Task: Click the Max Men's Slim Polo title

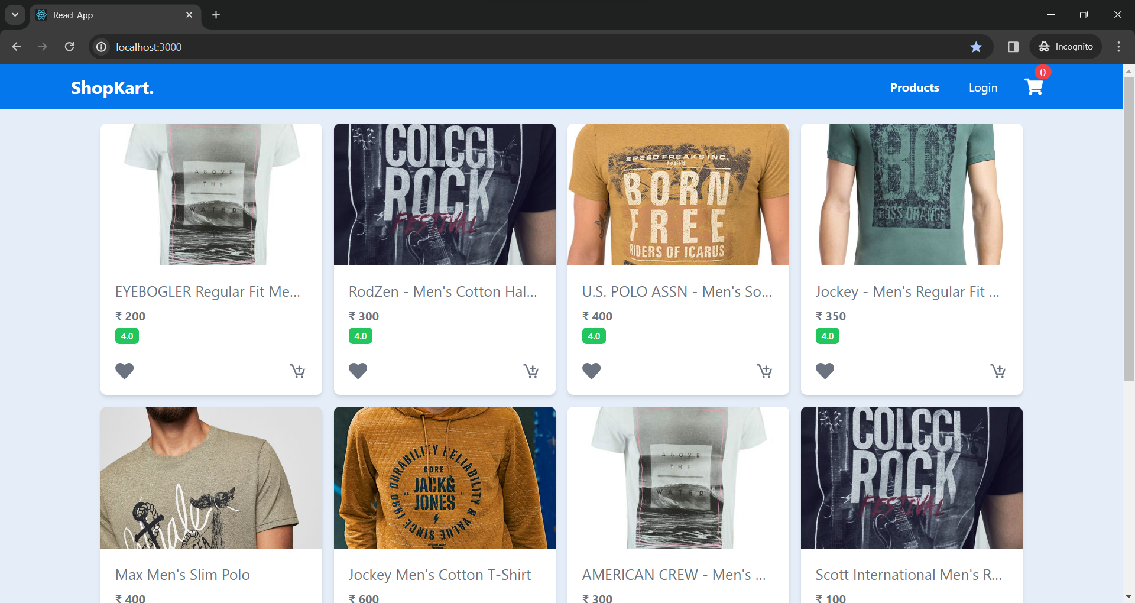Action: pos(183,575)
